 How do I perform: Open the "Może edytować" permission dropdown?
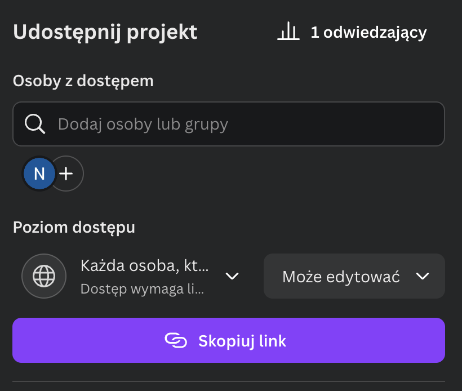[x=354, y=276]
